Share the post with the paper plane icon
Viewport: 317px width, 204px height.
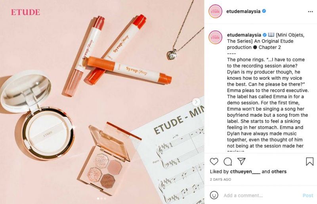point(241,161)
